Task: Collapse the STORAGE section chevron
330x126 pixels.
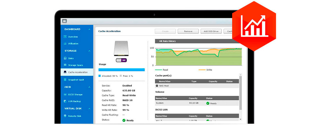Action: click(89, 51)
